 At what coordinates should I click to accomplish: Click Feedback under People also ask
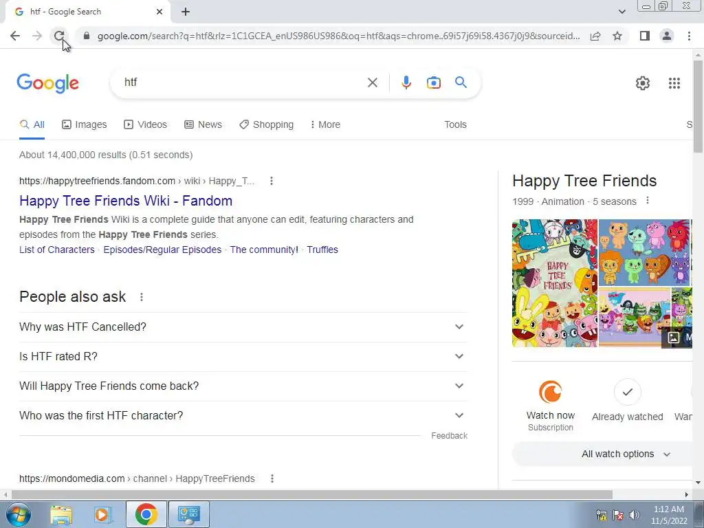449,435
